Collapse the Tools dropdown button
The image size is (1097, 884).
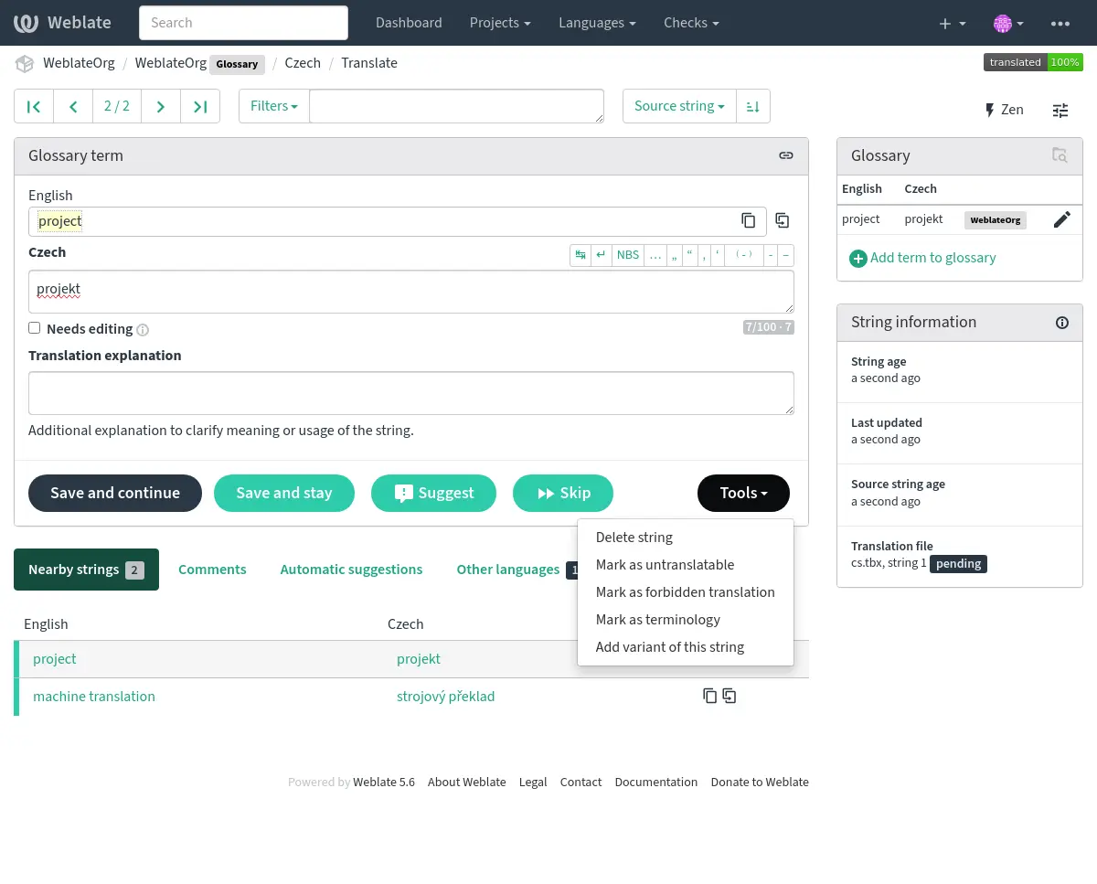click(743, 493)
